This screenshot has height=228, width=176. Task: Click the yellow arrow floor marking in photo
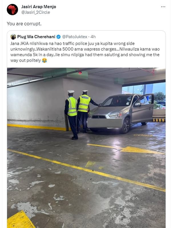pyautogui.click(x=126, y=149)
